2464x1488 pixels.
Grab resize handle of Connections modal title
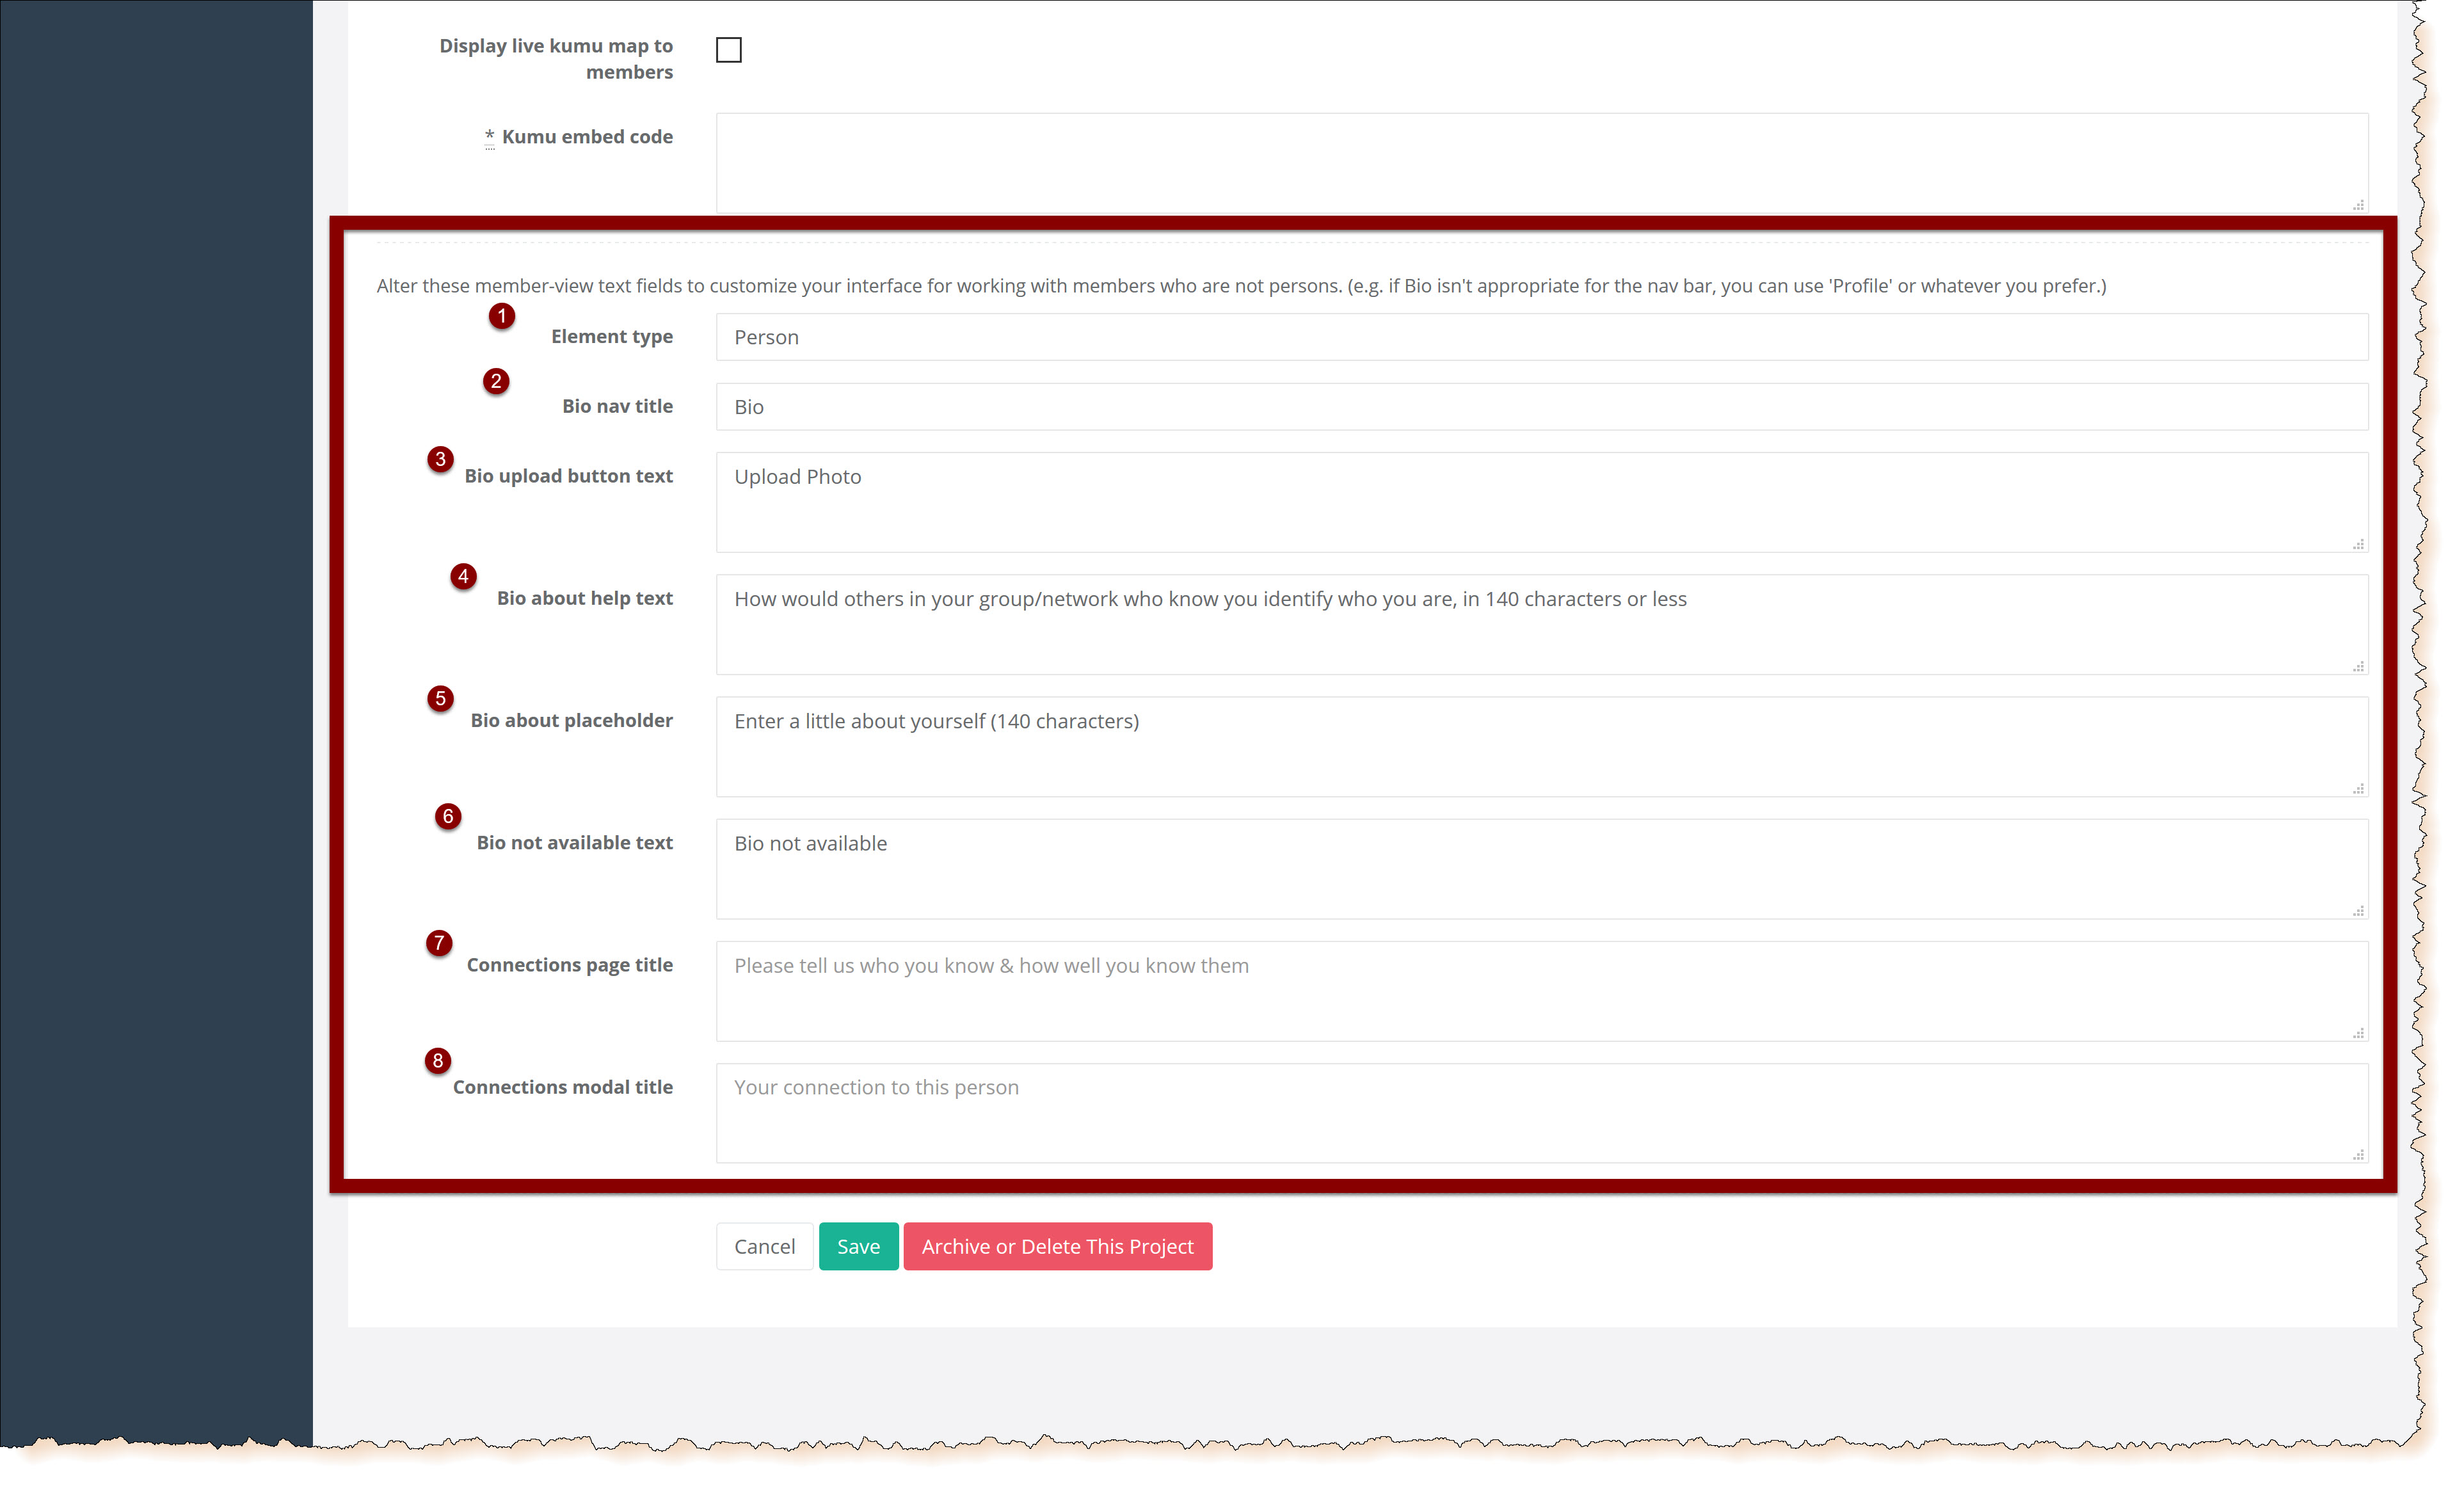click(2358, 1155)
